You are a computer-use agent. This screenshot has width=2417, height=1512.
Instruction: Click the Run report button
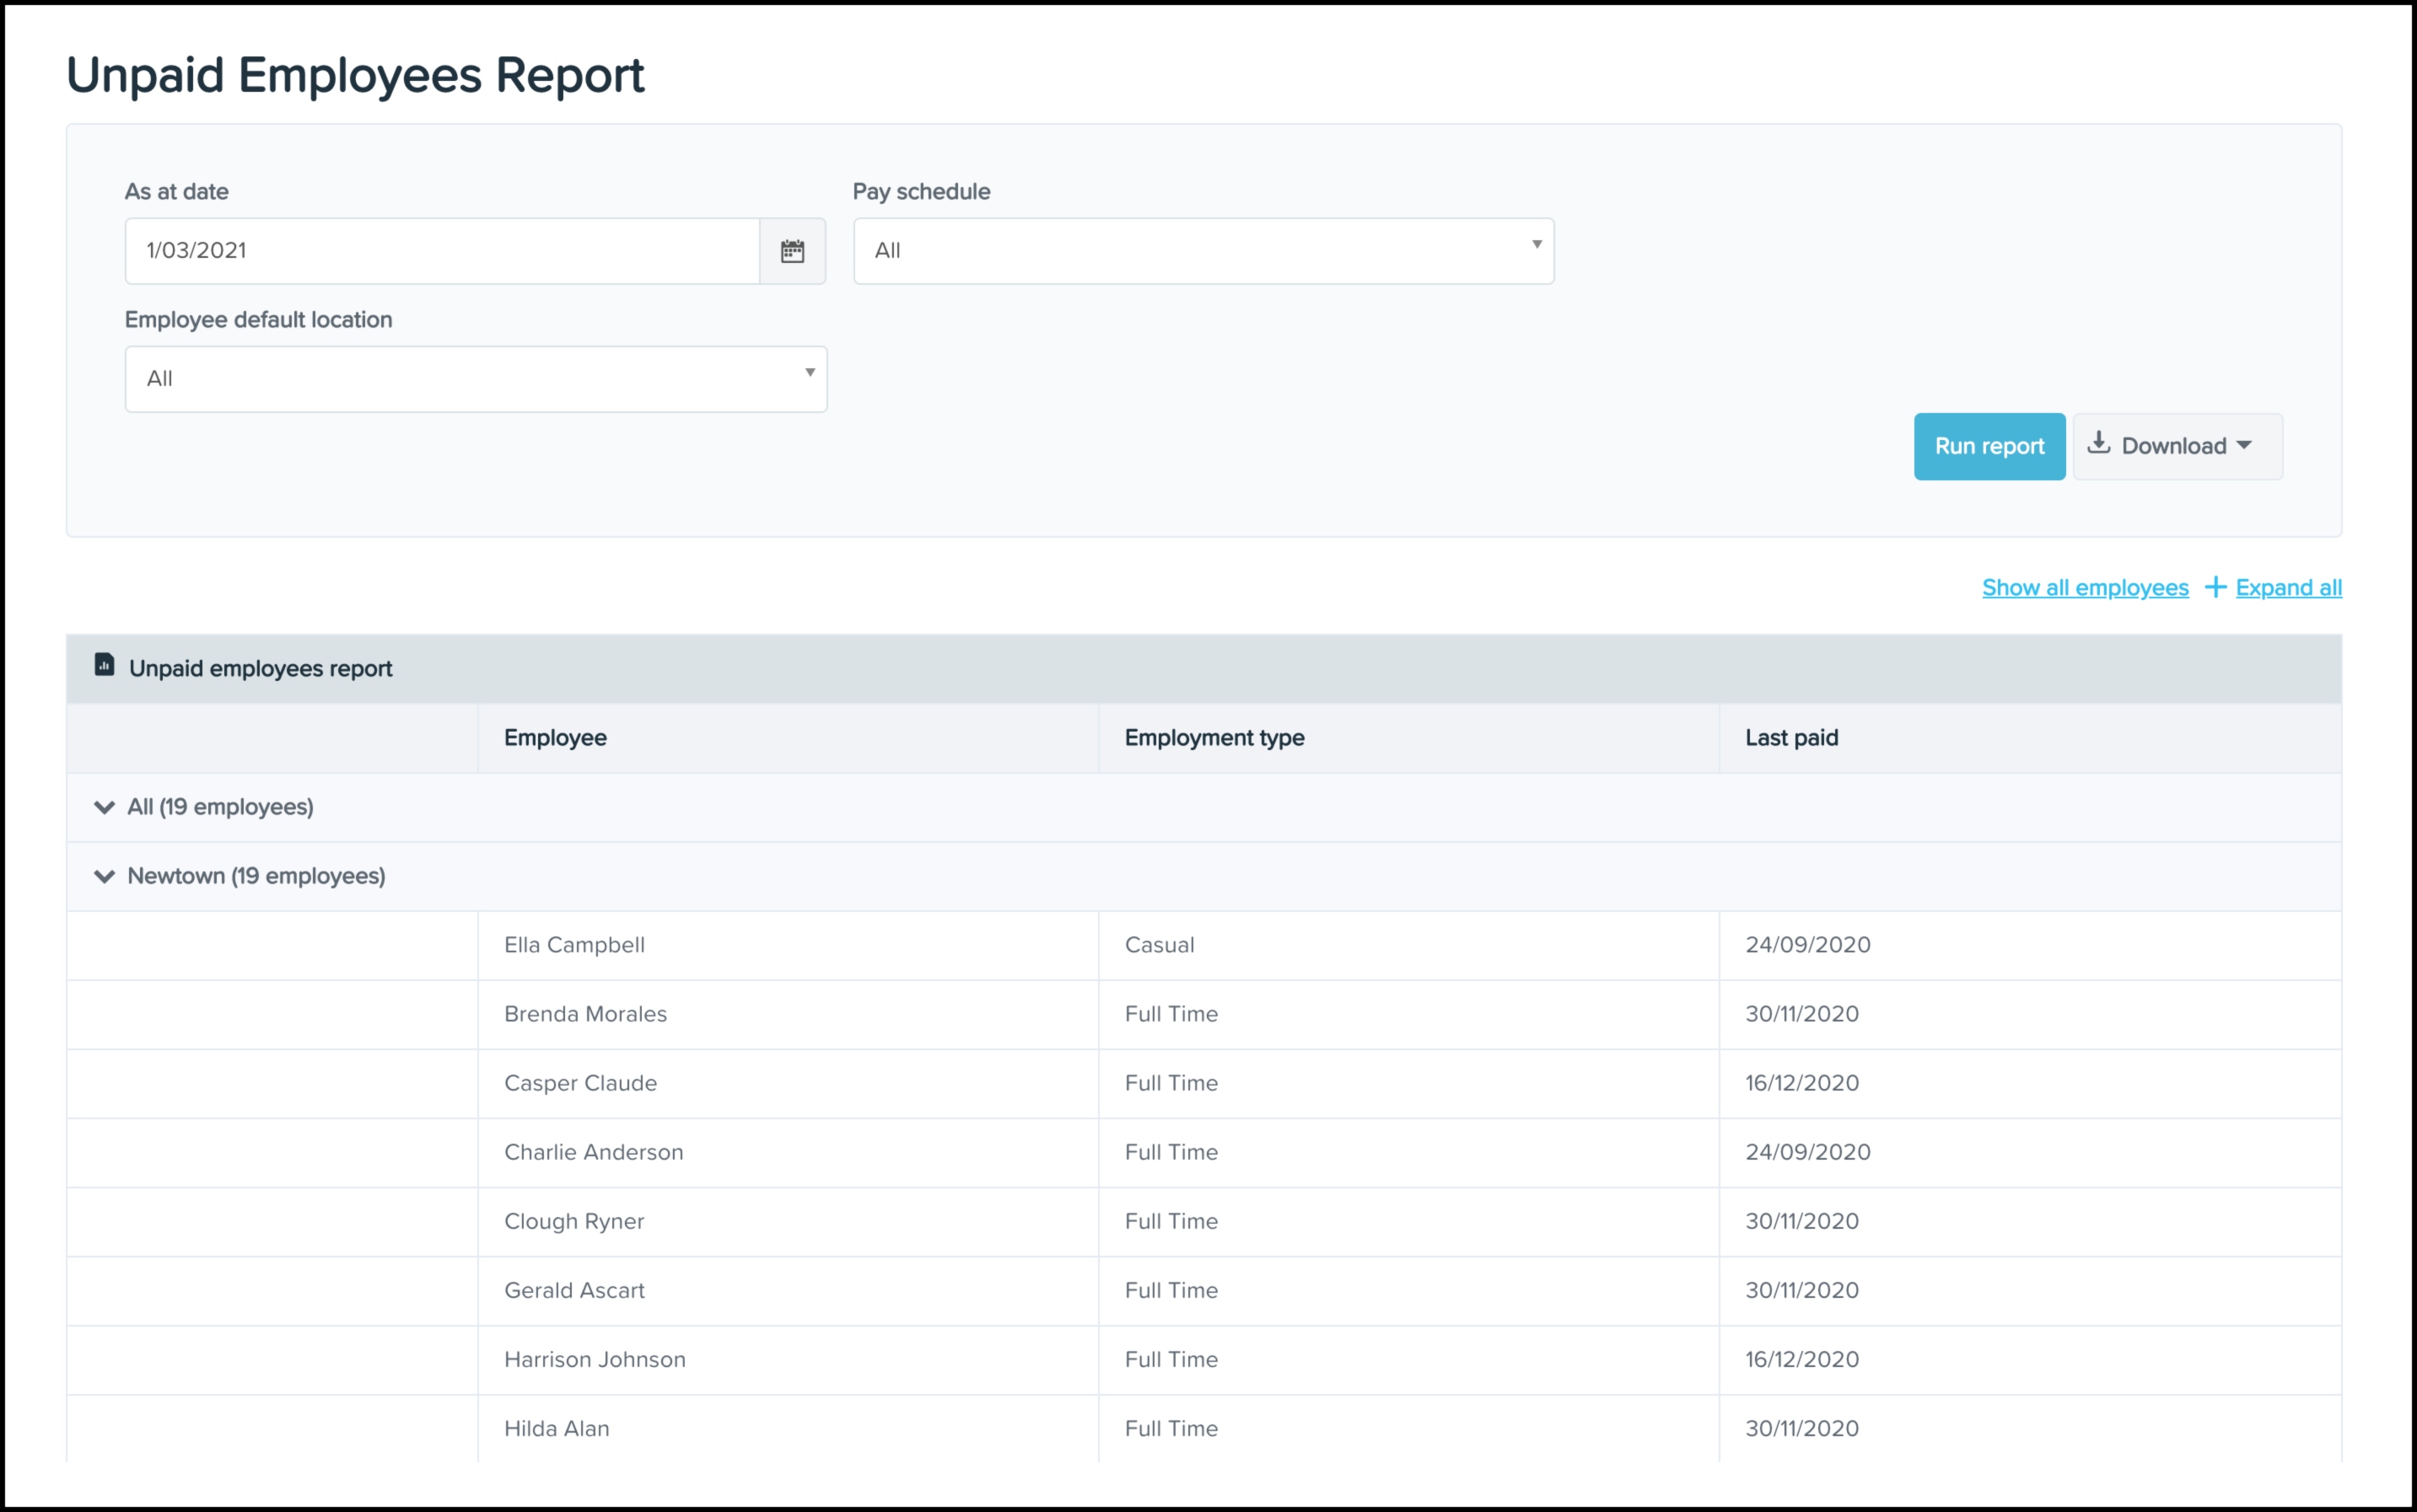tap(1989, 446)
